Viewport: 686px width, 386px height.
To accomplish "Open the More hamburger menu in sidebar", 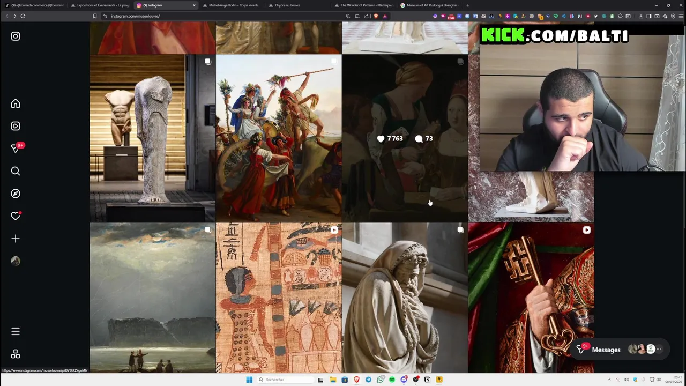I will pos(16,332).
